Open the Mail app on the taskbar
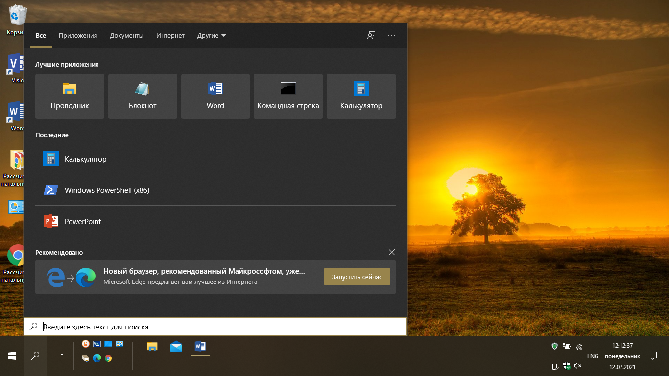 pyautogui.click(x=176, y=347)
